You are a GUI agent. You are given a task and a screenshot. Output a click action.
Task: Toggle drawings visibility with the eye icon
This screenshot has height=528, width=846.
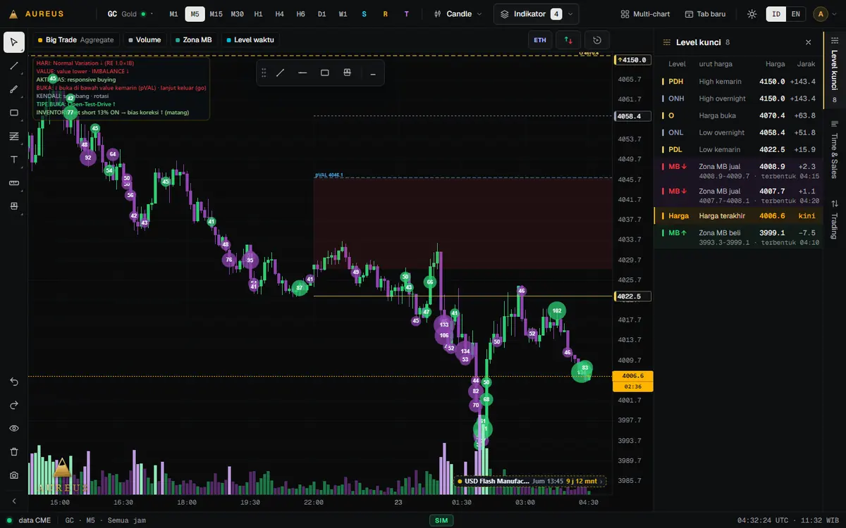pyautogui.click(x=14, y=428)
